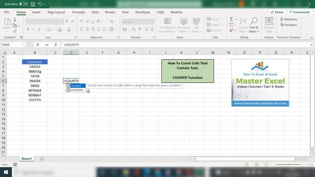This screenshot has width=315, height=177.
Task: Toggle the AutoSave switch
Action: 23,4
